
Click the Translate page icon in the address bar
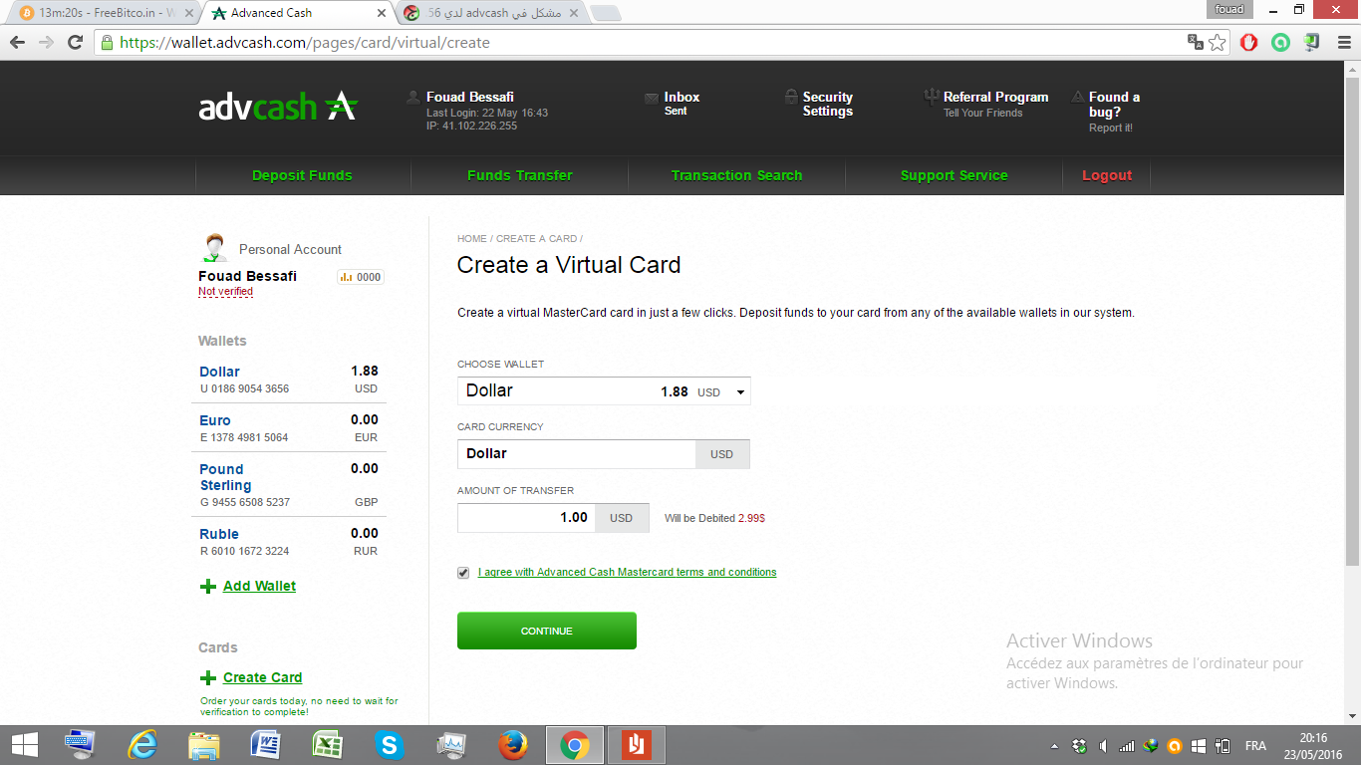(1196, 42)
